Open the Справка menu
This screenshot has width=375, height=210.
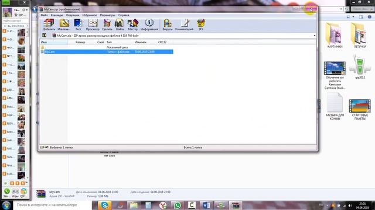pos(124,15)
